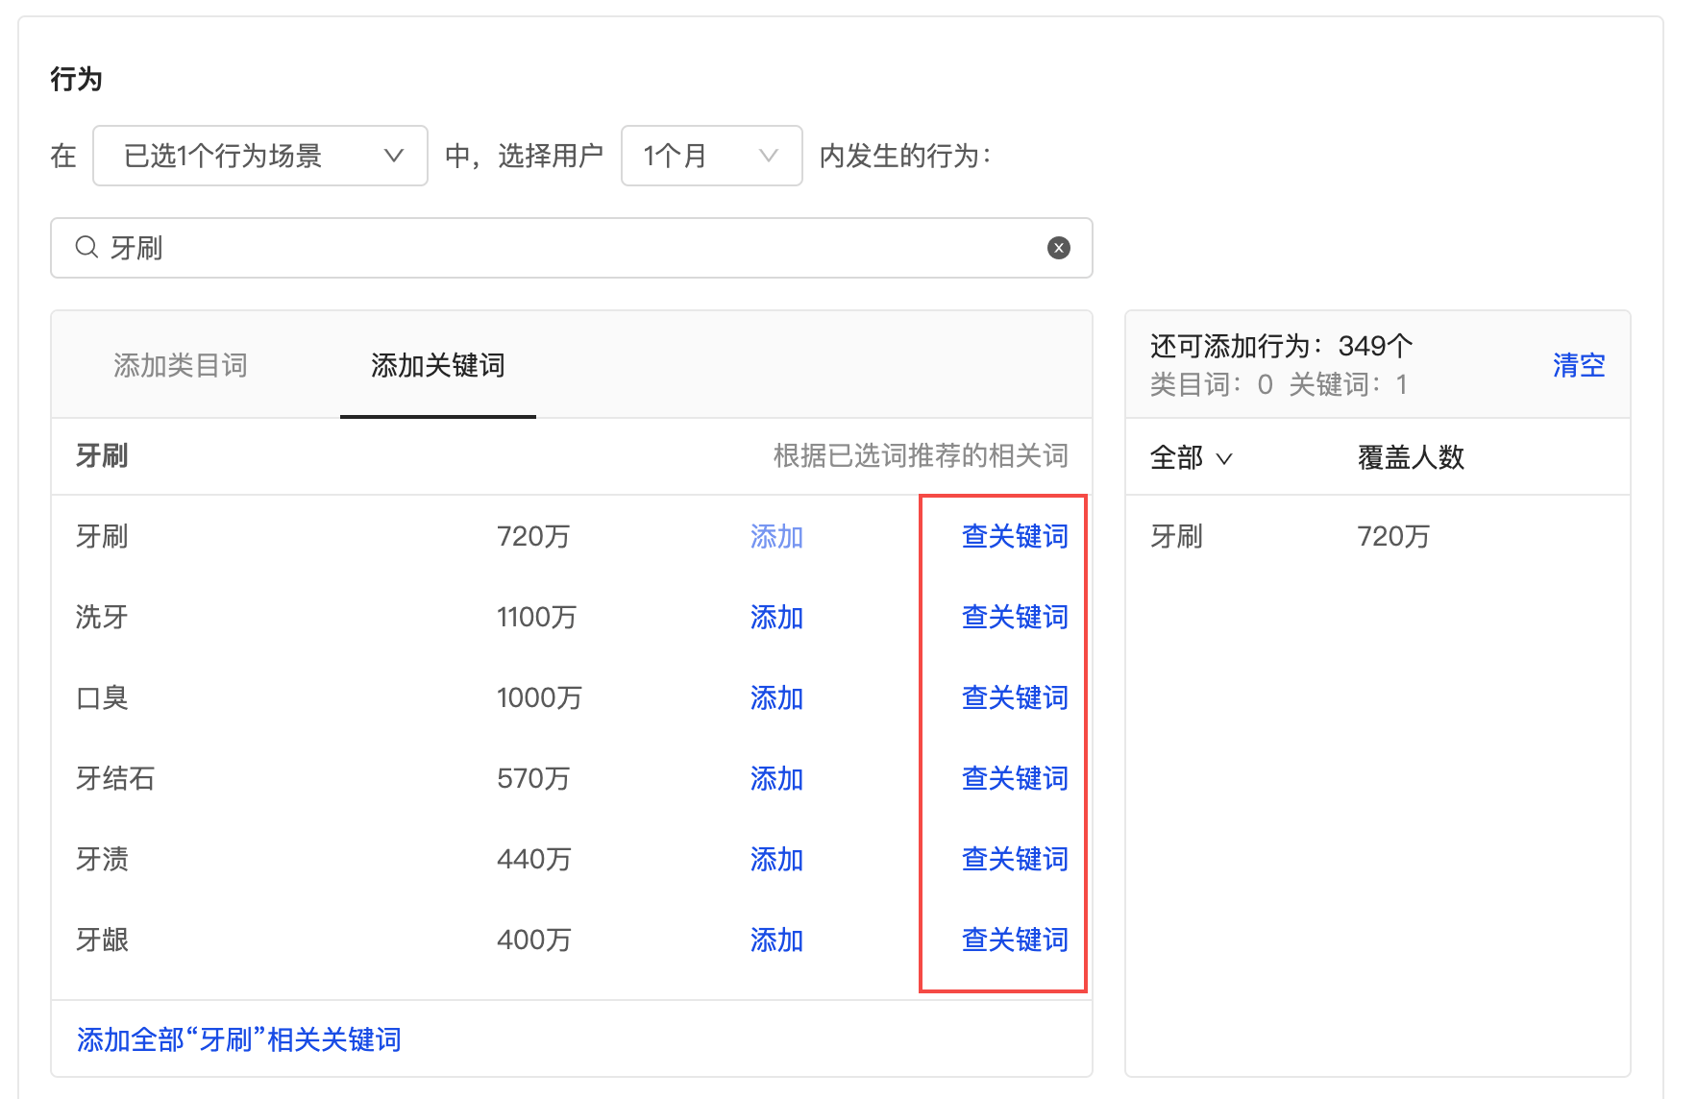Viewport: 1697px width, 1099px height.
Task: Click 查关键词 for 牙刷 row
Action: click(x=1014, y=537)
